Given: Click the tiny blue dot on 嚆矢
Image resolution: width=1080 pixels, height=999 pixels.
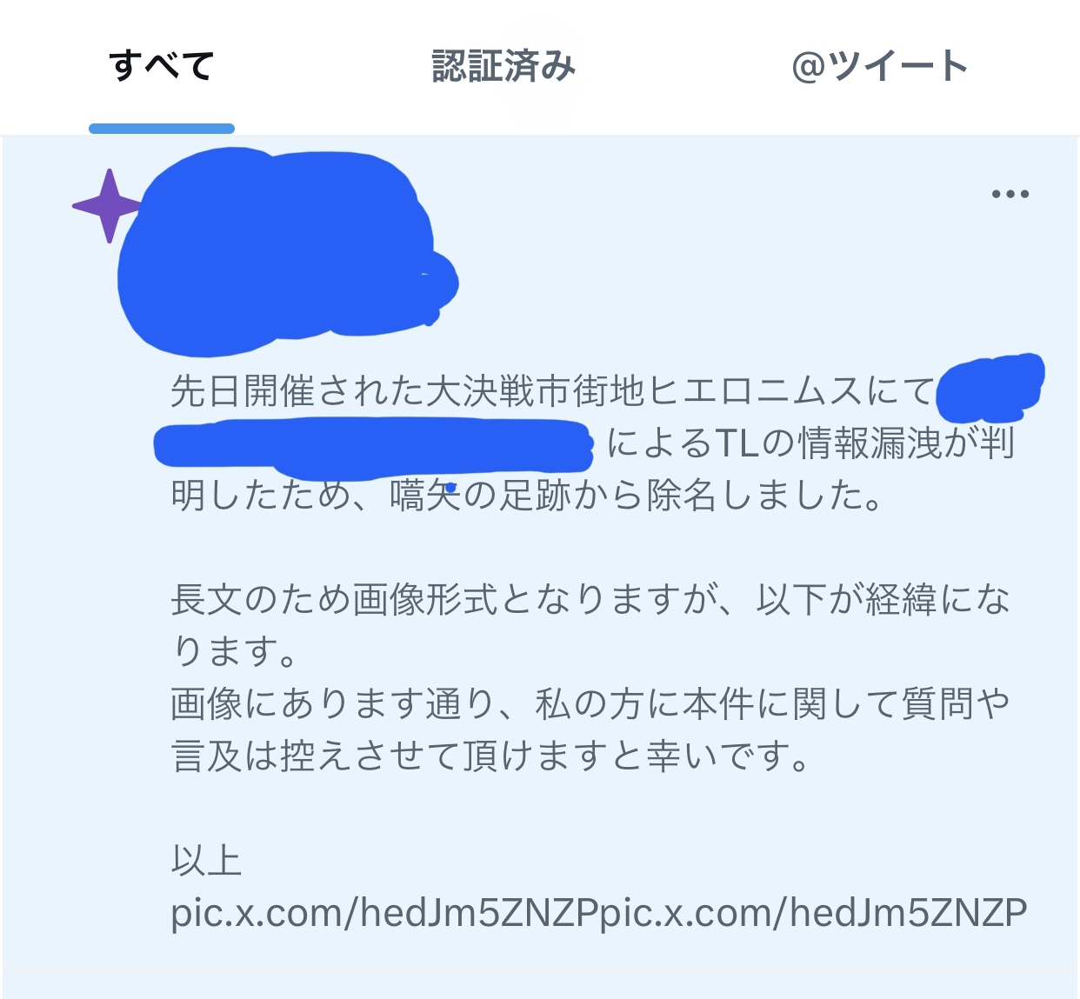Looking at the screenshot, I should [451, 488].
